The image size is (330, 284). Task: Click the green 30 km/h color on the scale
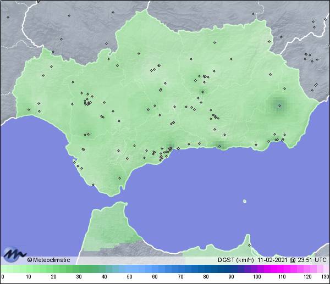pyautogui.click(x=79, y=269)
